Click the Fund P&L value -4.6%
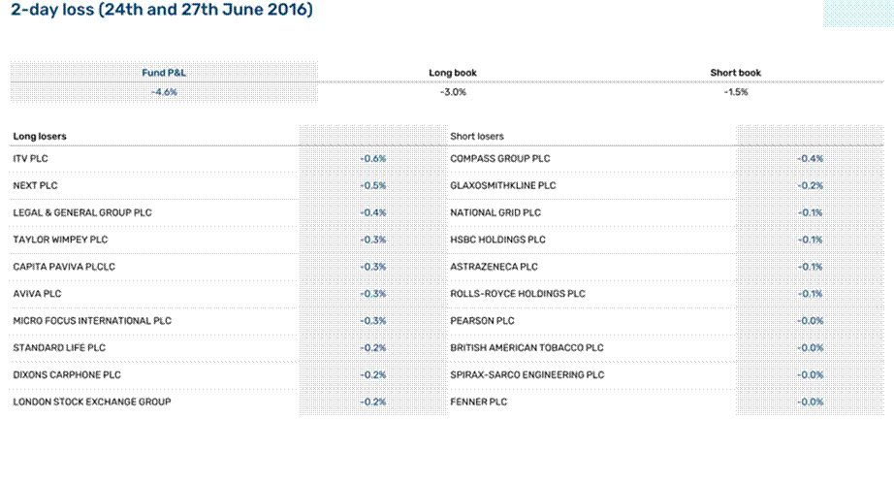 [164, 92]
